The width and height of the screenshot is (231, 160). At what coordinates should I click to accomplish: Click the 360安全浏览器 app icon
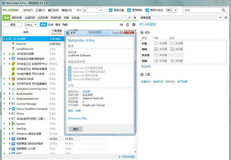(13, 54)
